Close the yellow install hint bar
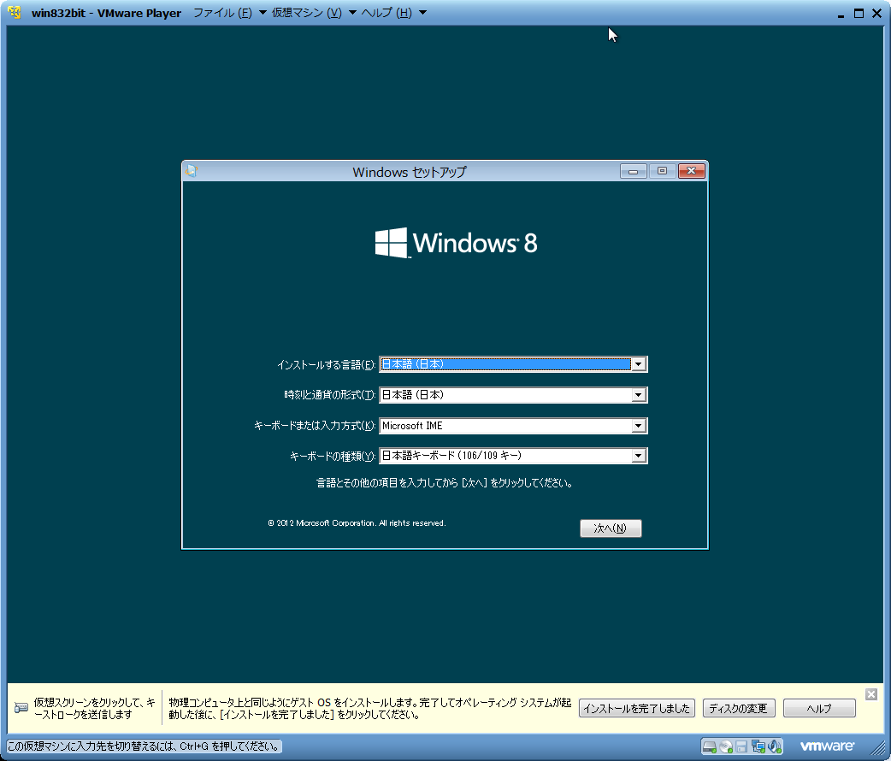The height and width of the screenshot is (761, 891). click(x=871, y=694)
